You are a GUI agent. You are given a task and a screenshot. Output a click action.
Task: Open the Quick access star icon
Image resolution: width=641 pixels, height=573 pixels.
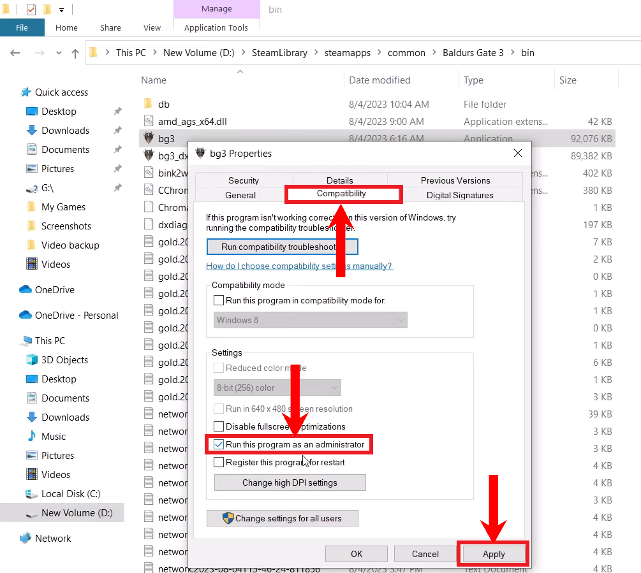[26, 92]
